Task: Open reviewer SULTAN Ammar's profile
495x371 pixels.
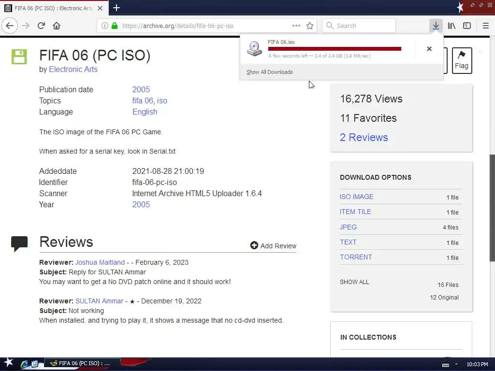Action: pyautogui.click(x=100, y=301)
